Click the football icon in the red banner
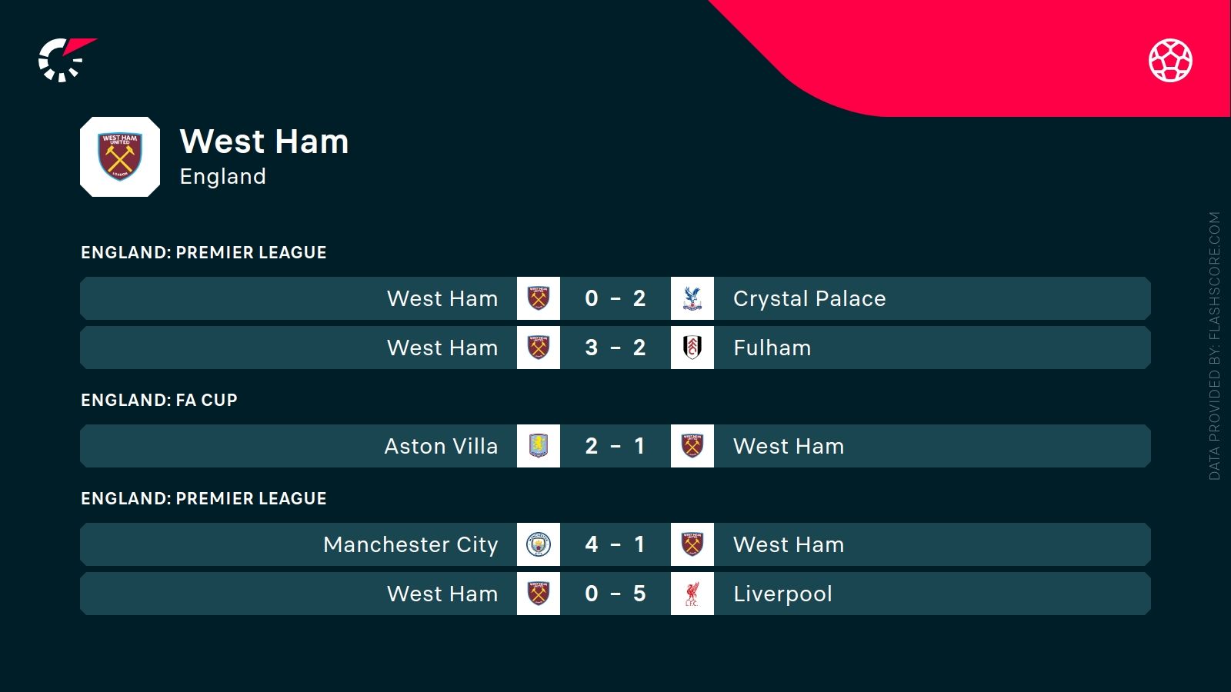The image size is (1231, 692). pyautogui.click(x=1170, y=60)
